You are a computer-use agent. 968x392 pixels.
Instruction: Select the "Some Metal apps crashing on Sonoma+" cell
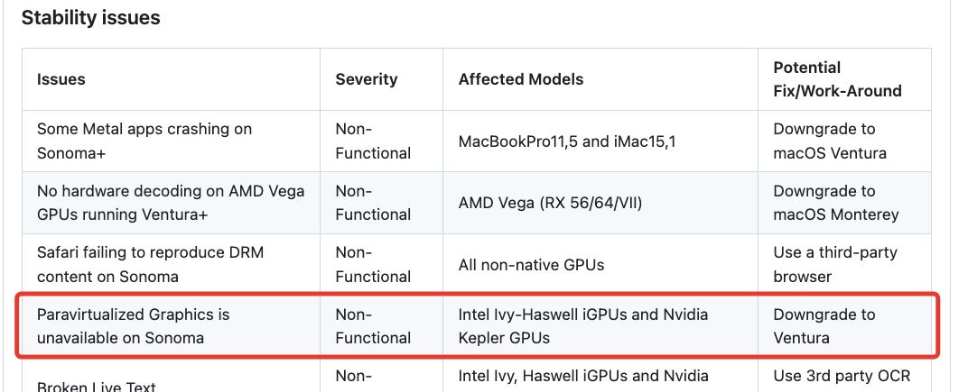pyautogui.click(x=144, y=141)
